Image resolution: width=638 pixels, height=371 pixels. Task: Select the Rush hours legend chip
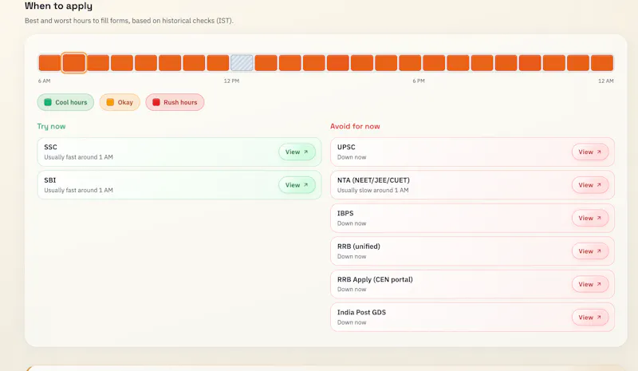point(175,102)
